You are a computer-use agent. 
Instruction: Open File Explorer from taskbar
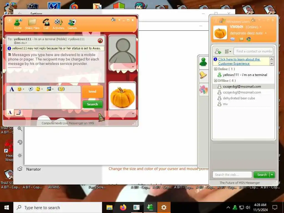point(109,207)
